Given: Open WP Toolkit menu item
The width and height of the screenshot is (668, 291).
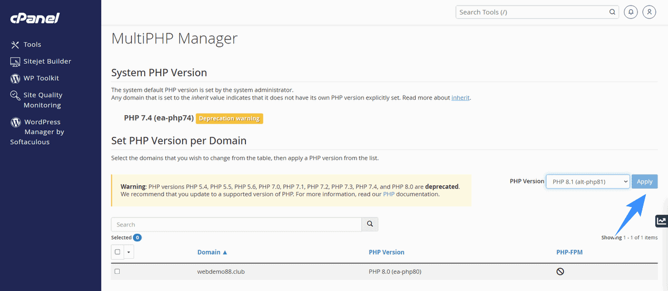Looking at the screenshot, I should pyautogui.click(x=41, y=78).
